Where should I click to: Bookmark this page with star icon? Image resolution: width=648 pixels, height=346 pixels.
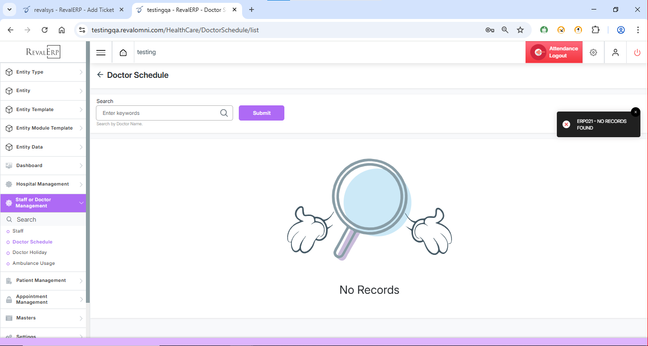coord(520,30)
